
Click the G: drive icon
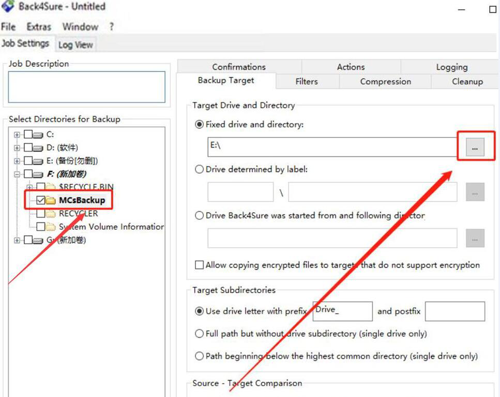38,241
